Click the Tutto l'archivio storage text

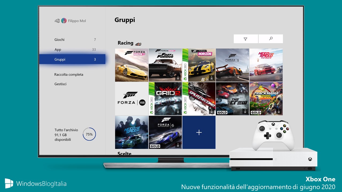[x=66, y=135]
